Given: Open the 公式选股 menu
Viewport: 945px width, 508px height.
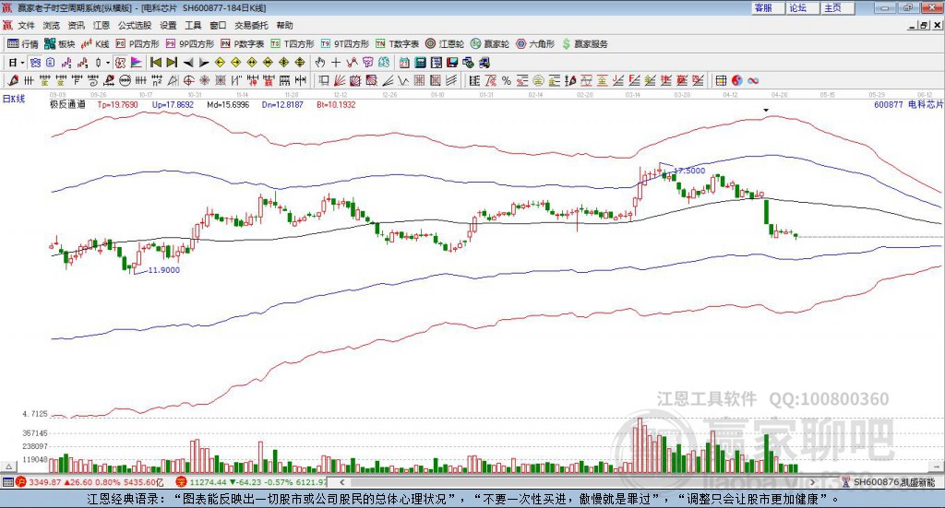Looking at the screenshot, I should click(135, 25).
